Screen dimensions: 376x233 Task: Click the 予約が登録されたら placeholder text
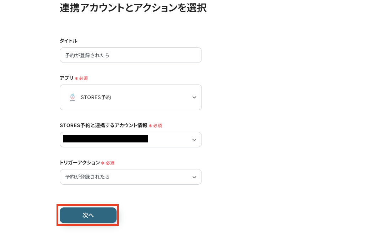[87, 55]
